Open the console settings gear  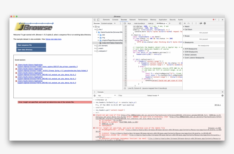pos(222,96)
